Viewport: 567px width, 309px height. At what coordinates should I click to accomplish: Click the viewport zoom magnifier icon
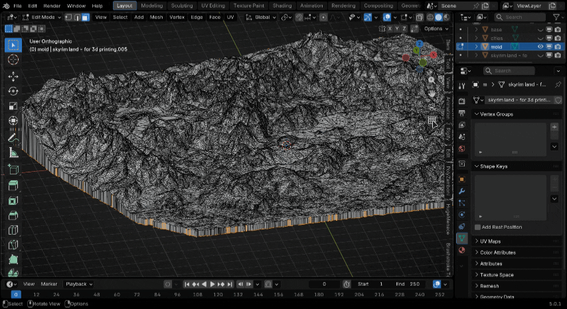pyautogui.click(x=432, y=80)
